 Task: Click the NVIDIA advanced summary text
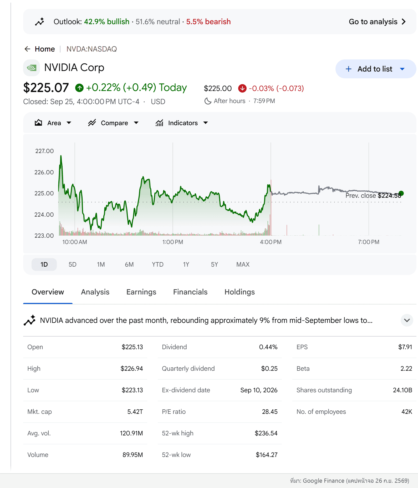(x=206, y=320)
